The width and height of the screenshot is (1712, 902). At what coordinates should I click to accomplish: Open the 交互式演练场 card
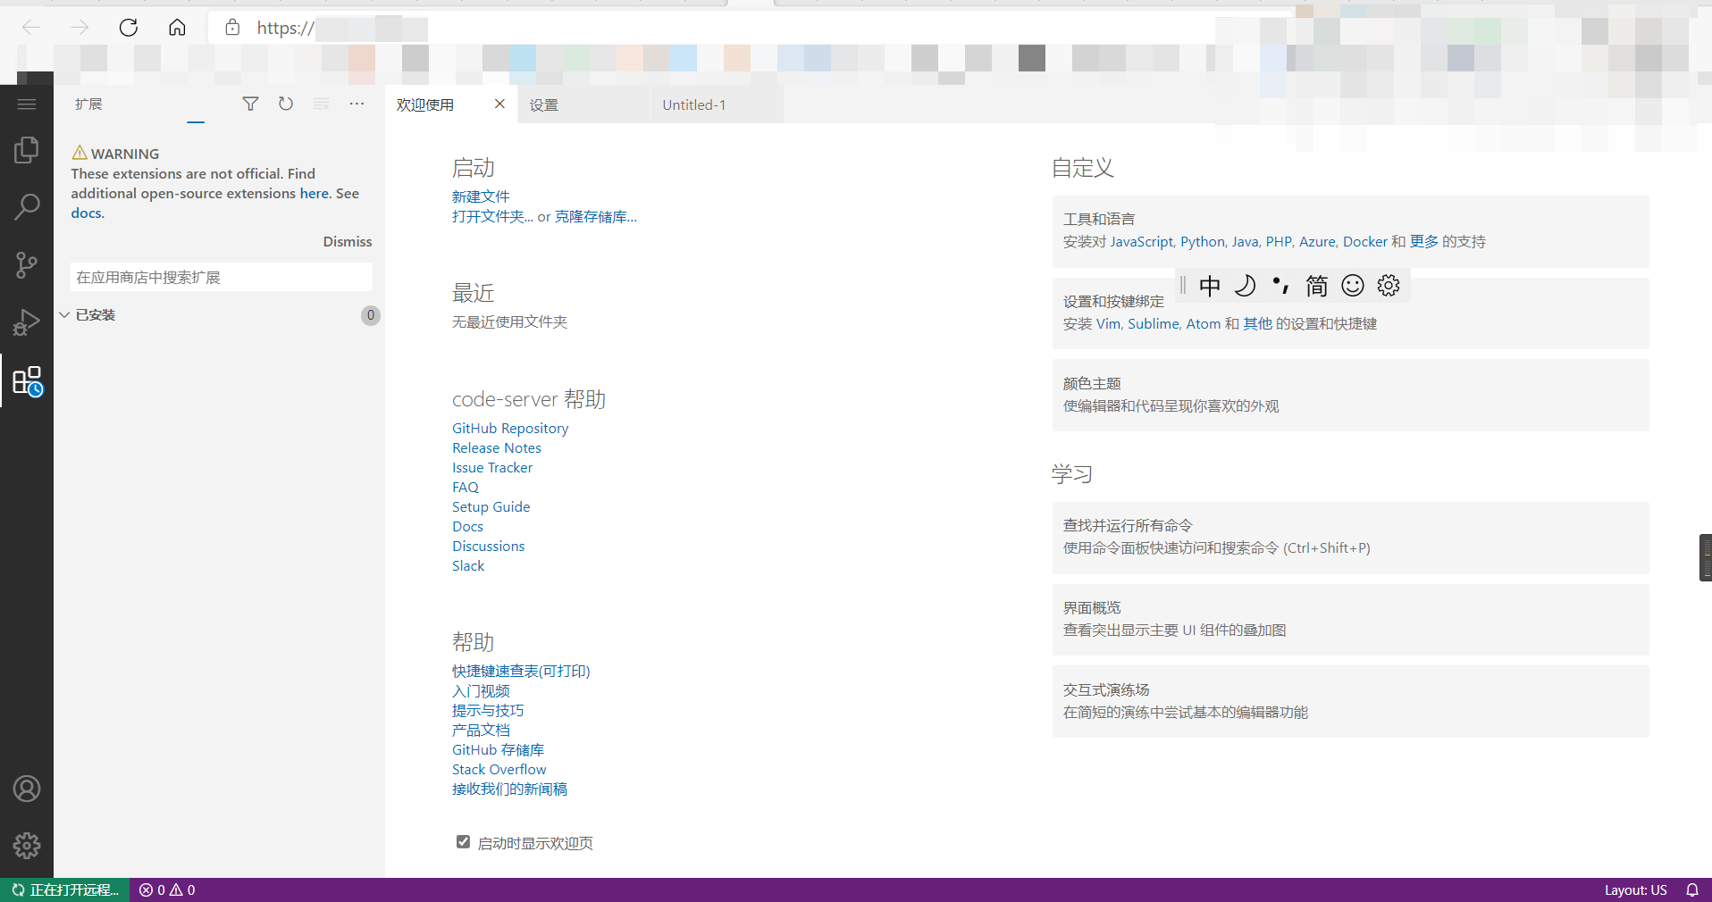pyautogui.click(x=1351, y=702)
